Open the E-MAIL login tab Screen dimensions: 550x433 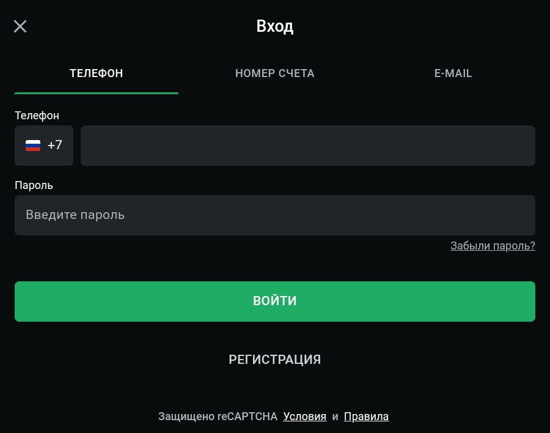click(x=453, y=73)
